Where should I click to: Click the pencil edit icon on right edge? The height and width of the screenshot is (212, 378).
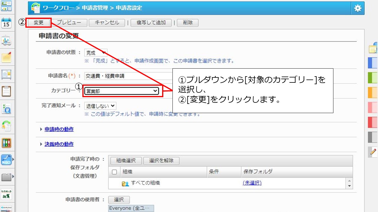coord(373,152)
